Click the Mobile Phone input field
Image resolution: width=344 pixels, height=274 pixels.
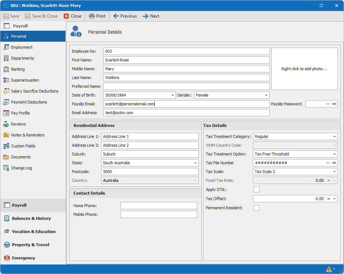click(x=158, y=214)
